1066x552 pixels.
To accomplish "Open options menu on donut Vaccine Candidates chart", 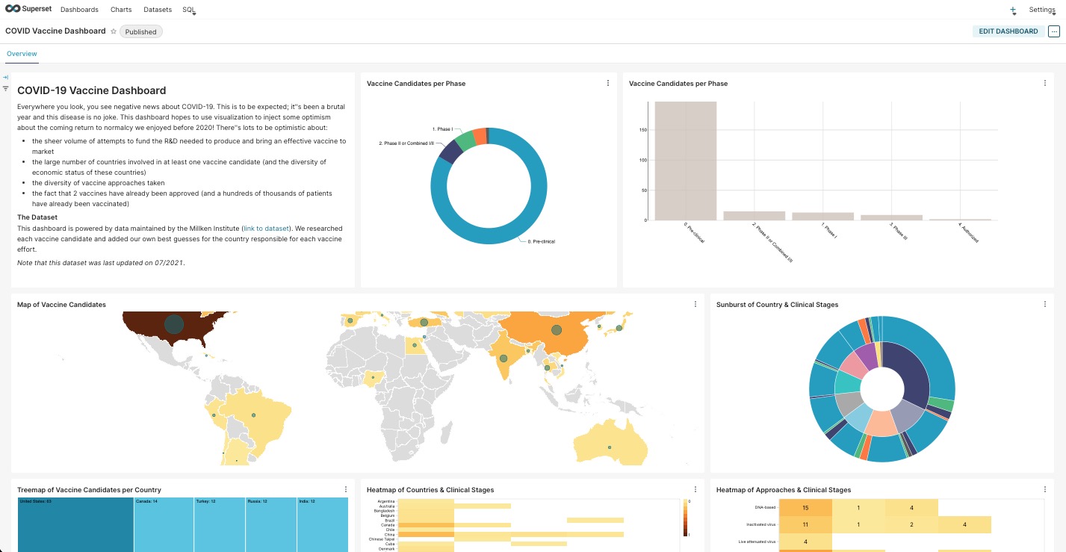I will [x=607, y=83].
